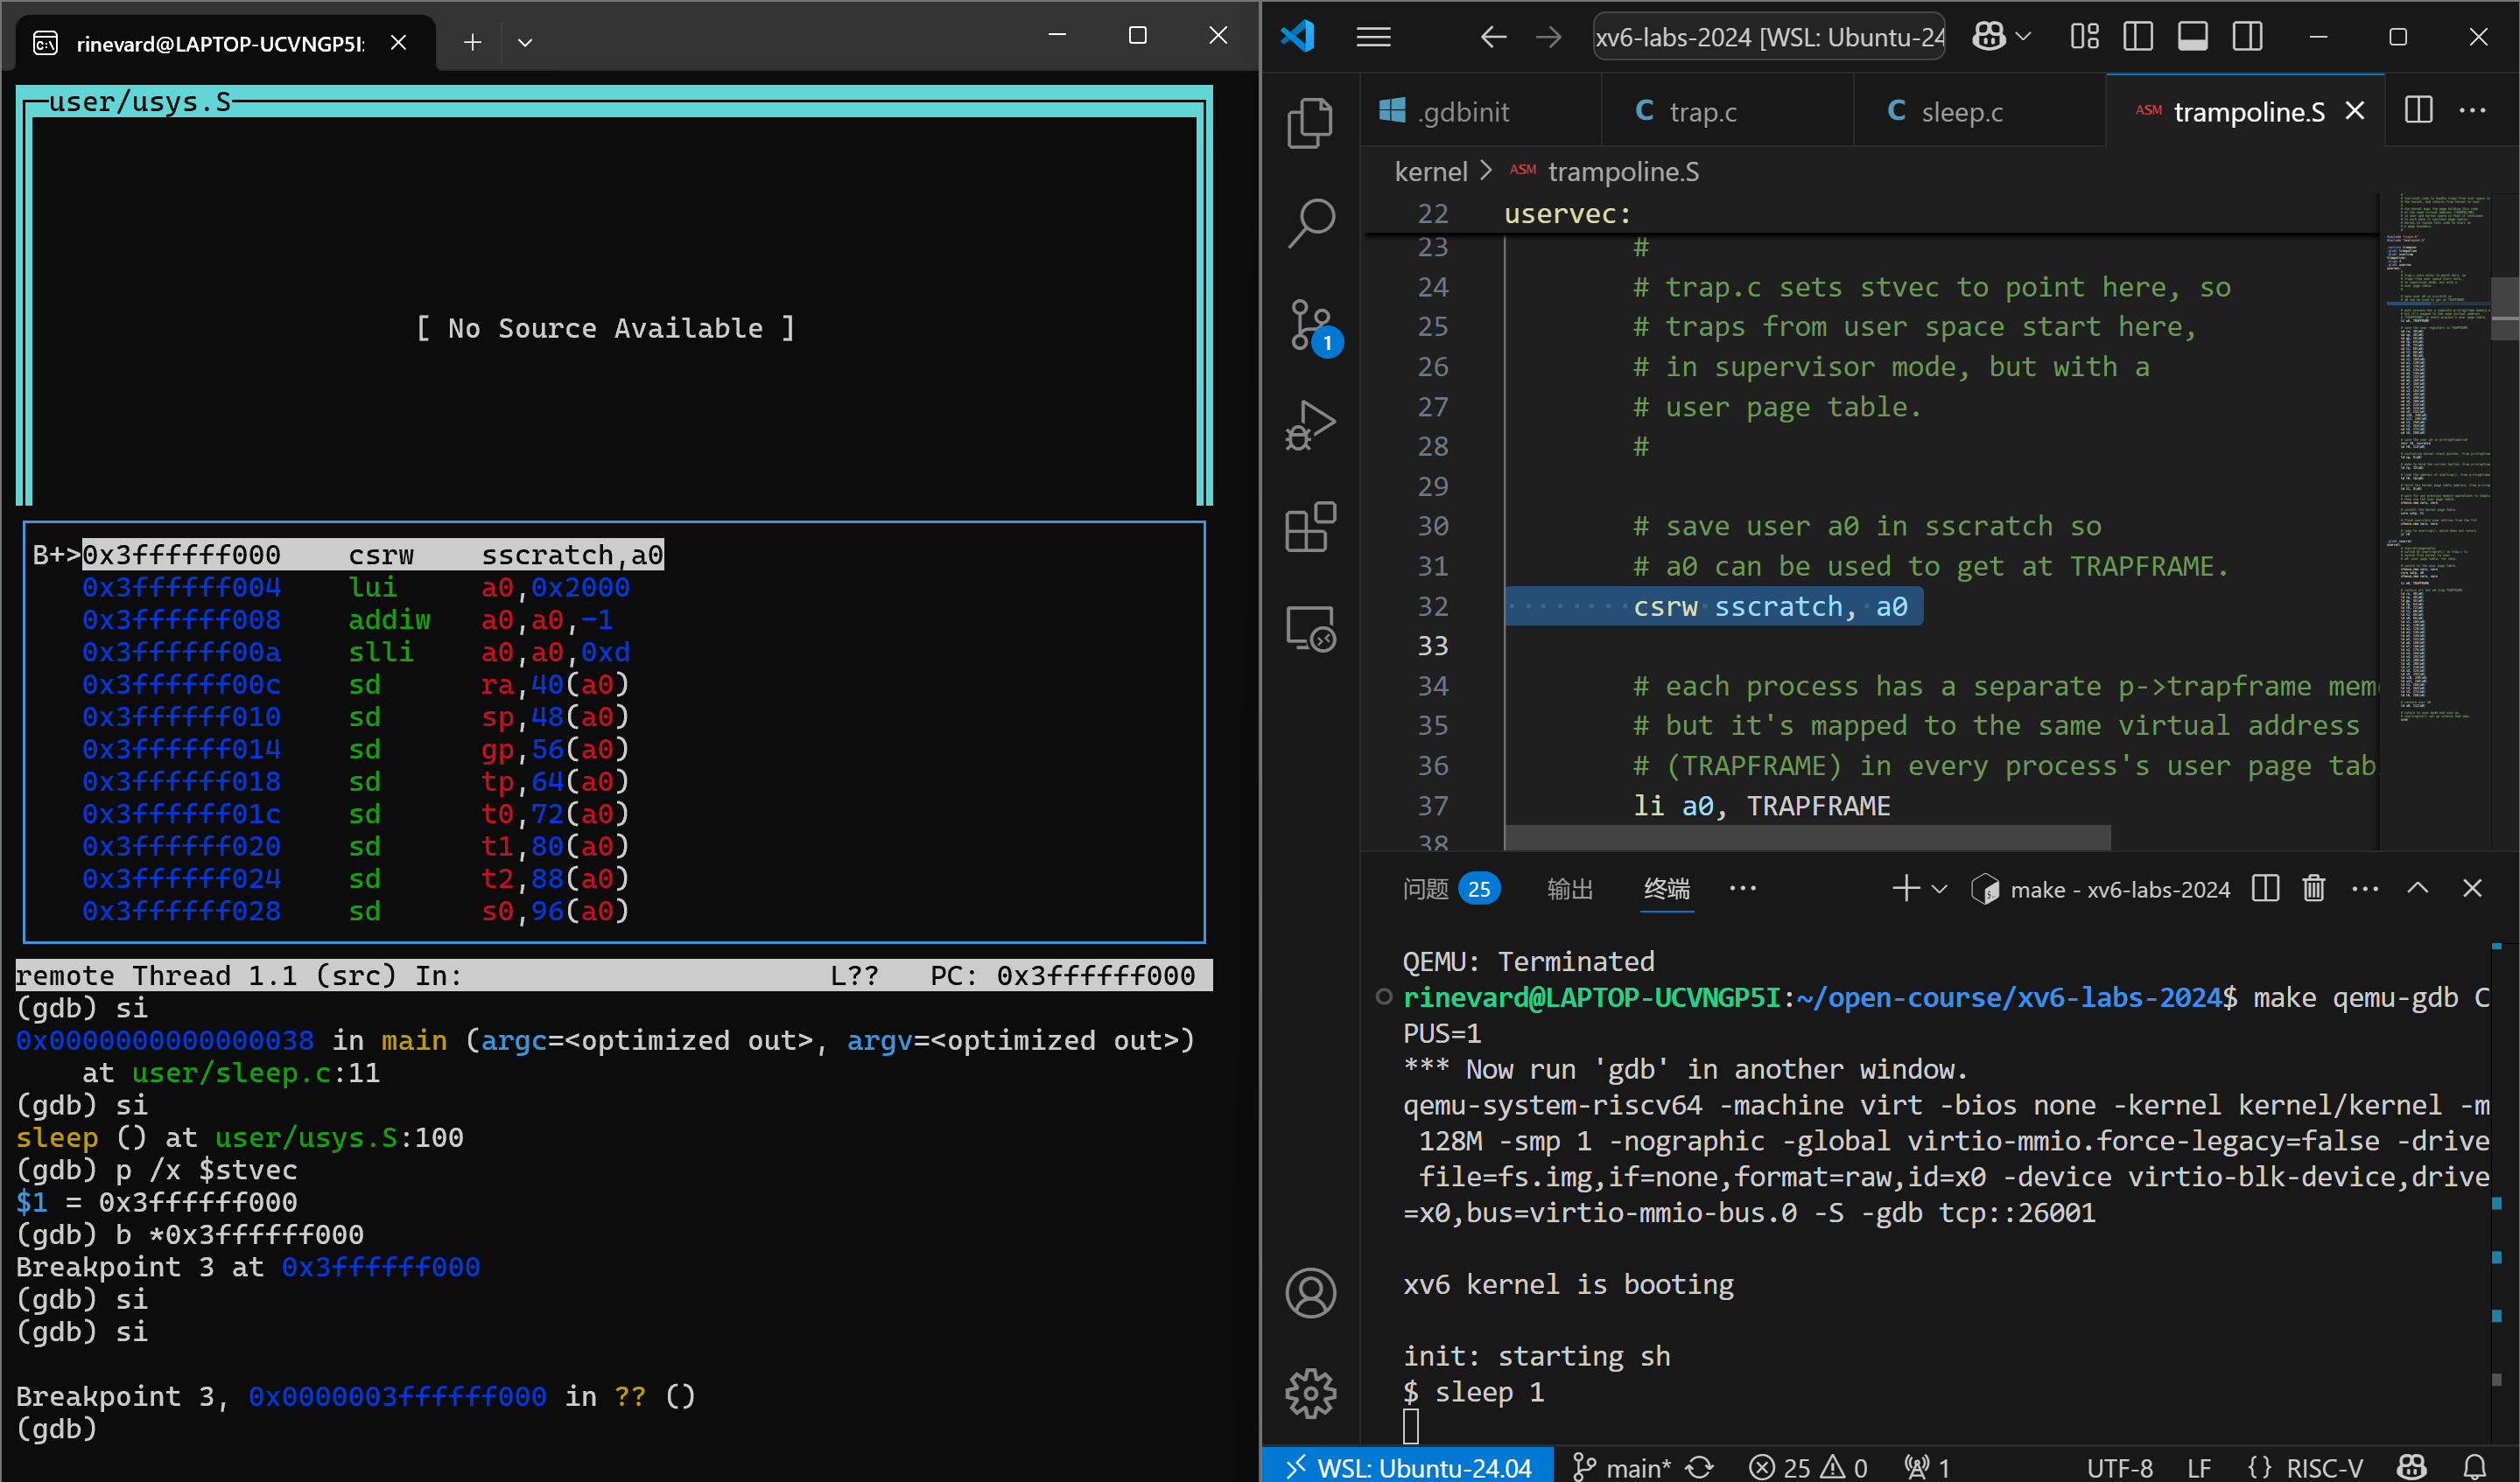
Task: Open the Remote Explorer view
Action: pos(1310,628)
